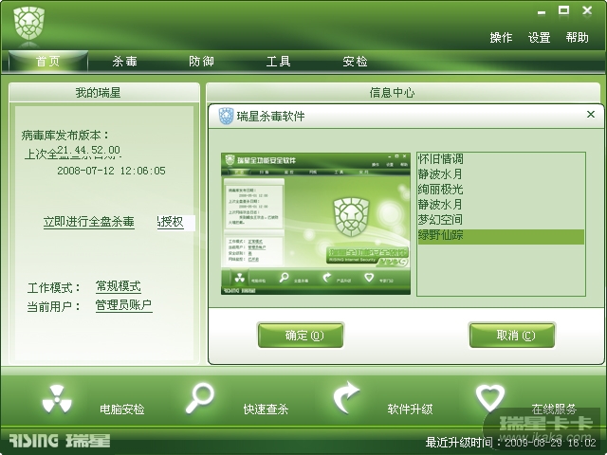Click the 取消(C) button
The width and height of the screenshot is (607, 455).
pyautogui.click(x=512, y=335)
